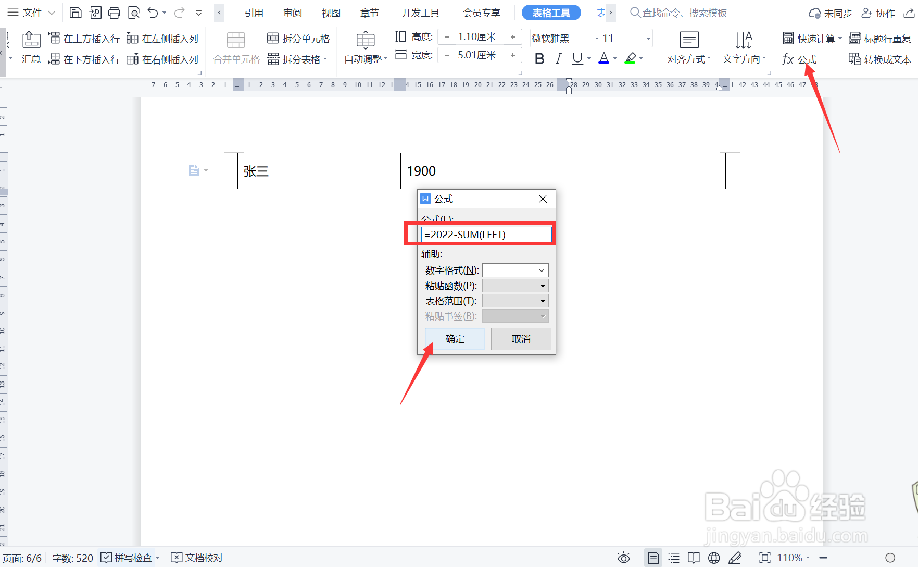Open the Text Direction (文字方向) menu
The height and width of the screenshot is (567, 918).
pyautogui.click(x=744, y=48)
